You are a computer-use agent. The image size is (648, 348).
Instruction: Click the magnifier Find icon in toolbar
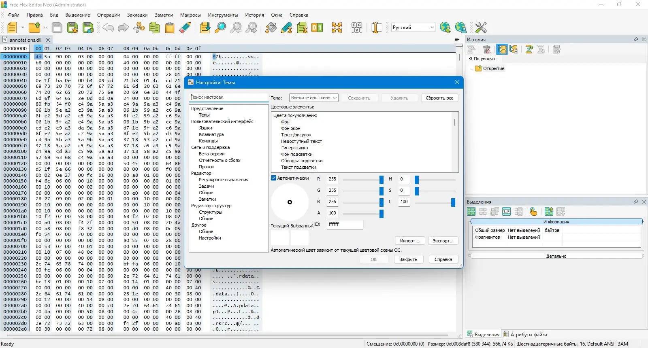click(220, 28)
